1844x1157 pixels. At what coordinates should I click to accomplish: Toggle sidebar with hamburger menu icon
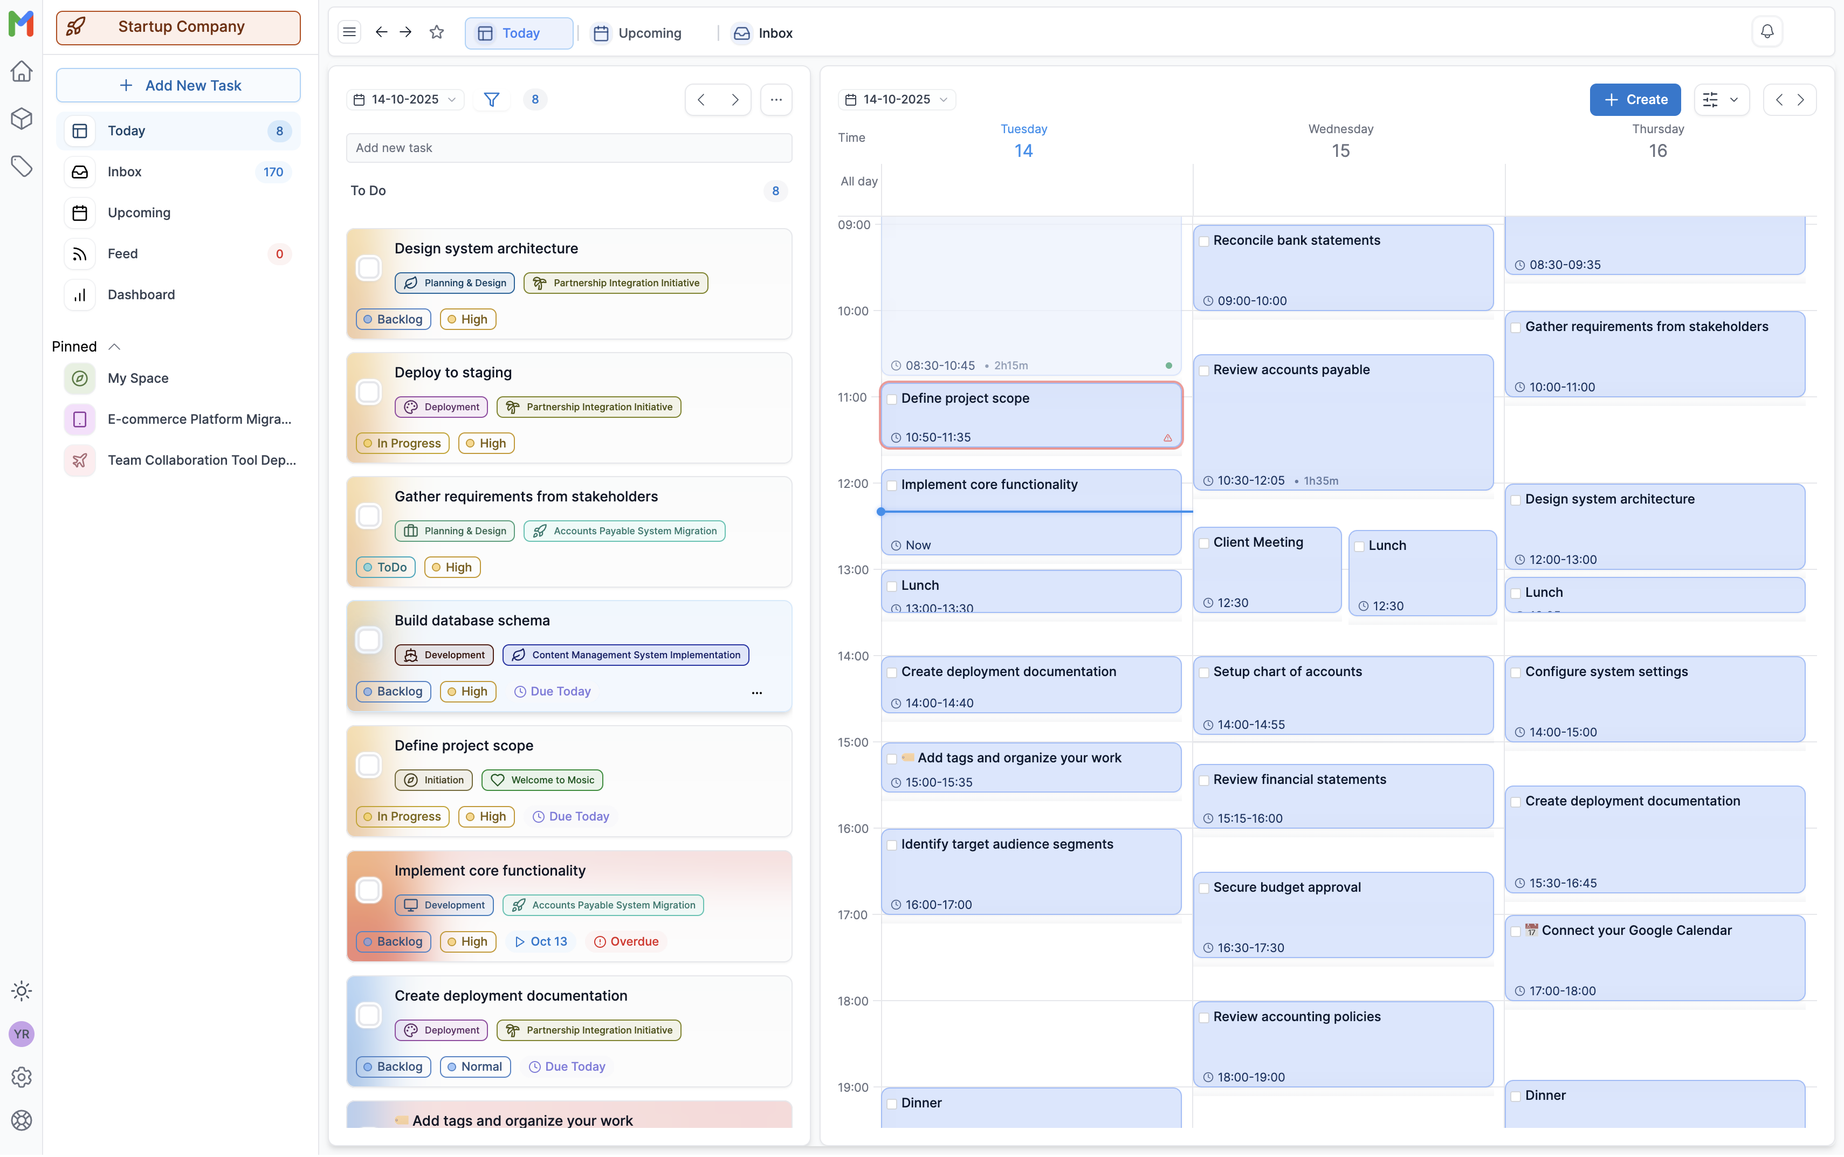(x=350, y=32)
